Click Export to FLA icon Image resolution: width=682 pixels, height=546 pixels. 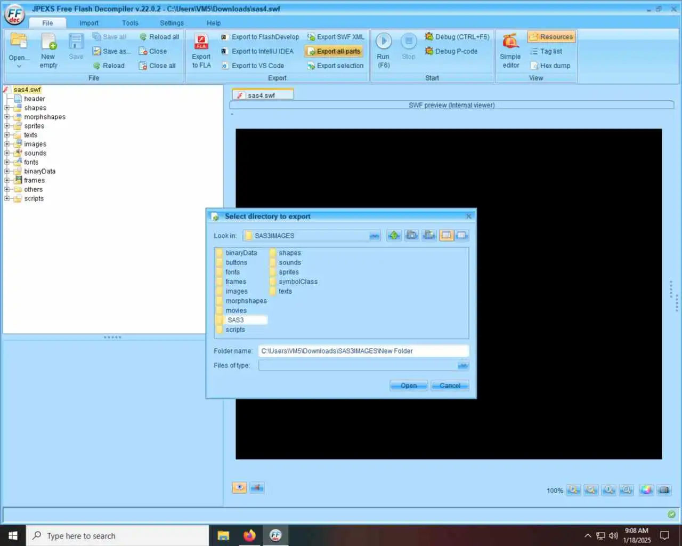[x=201, y=42]
